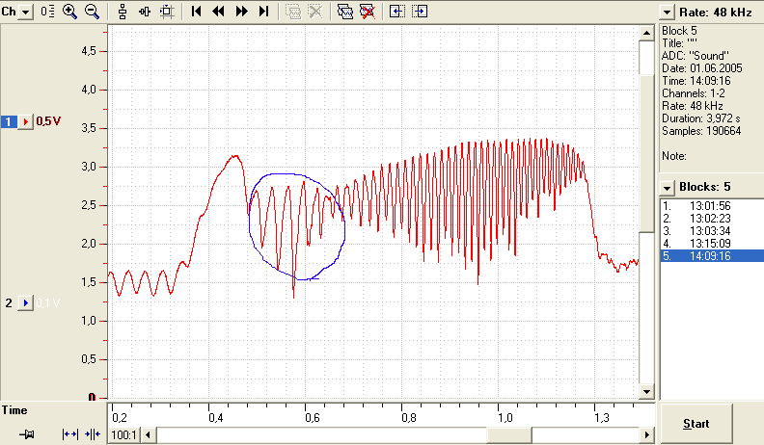The height and width of the screenshot is (445, 764).
Task: Click the Date: 01.06.2005 text
Action: click(x=701, y=68)
